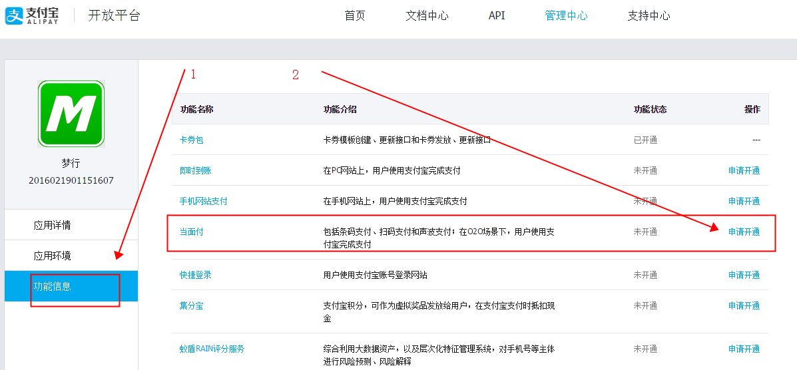Click the 未开通 status for 即时到账
Screen dimensions: 797x370
pyautogui.click(x=646, y=171)
